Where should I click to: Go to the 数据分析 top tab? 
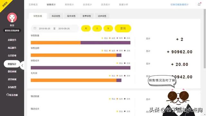click(x=124, y=5)
